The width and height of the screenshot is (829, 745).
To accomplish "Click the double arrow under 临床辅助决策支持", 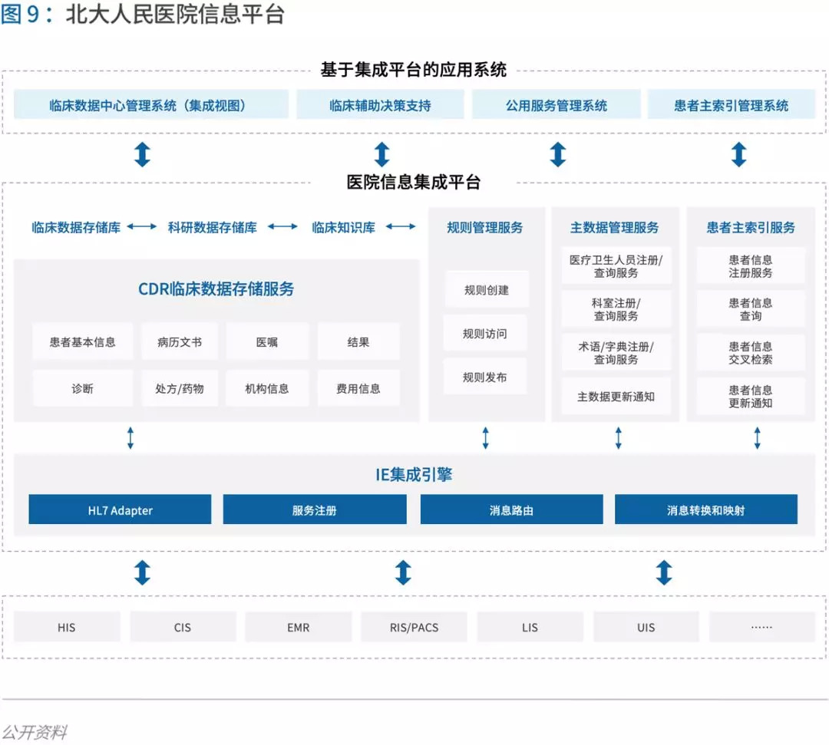I will (x=381, y=154).
